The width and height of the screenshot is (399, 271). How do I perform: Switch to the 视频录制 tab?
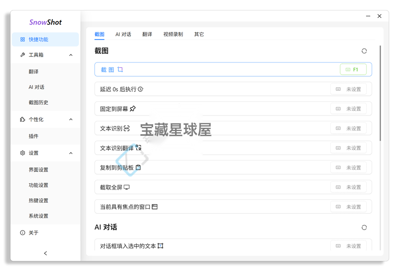point(173,34)
